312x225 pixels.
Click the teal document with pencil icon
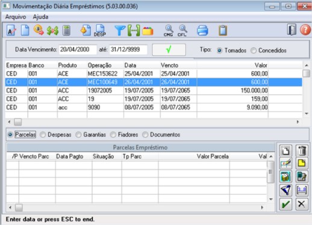[x=302, y=177]
